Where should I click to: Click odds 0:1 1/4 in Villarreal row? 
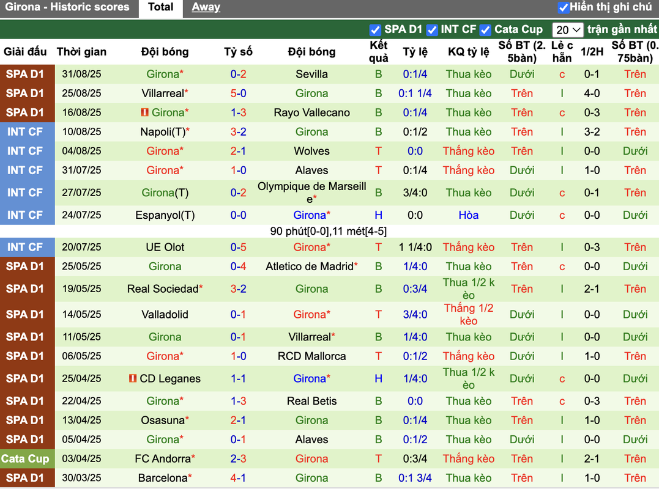tap(415, 93)
